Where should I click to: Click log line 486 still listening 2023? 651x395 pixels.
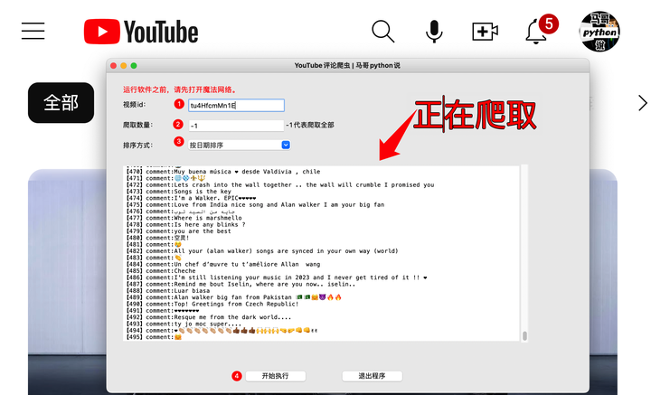(x=277, y=277)
